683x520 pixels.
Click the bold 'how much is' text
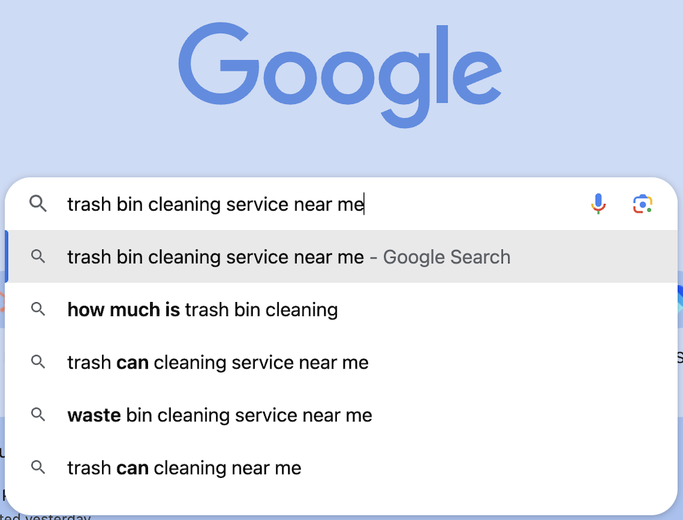point(123,309)
